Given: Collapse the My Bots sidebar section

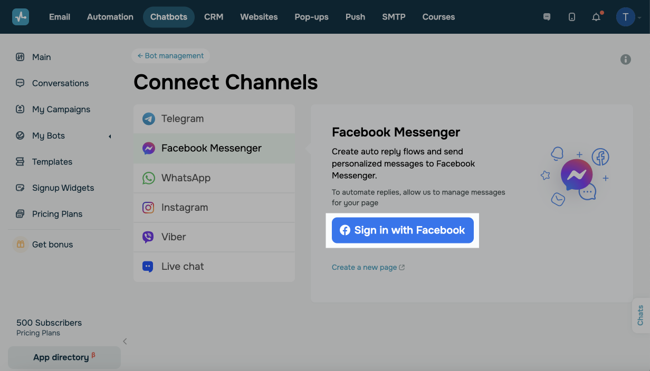Looking at the screenshot, I should point(110,135).
